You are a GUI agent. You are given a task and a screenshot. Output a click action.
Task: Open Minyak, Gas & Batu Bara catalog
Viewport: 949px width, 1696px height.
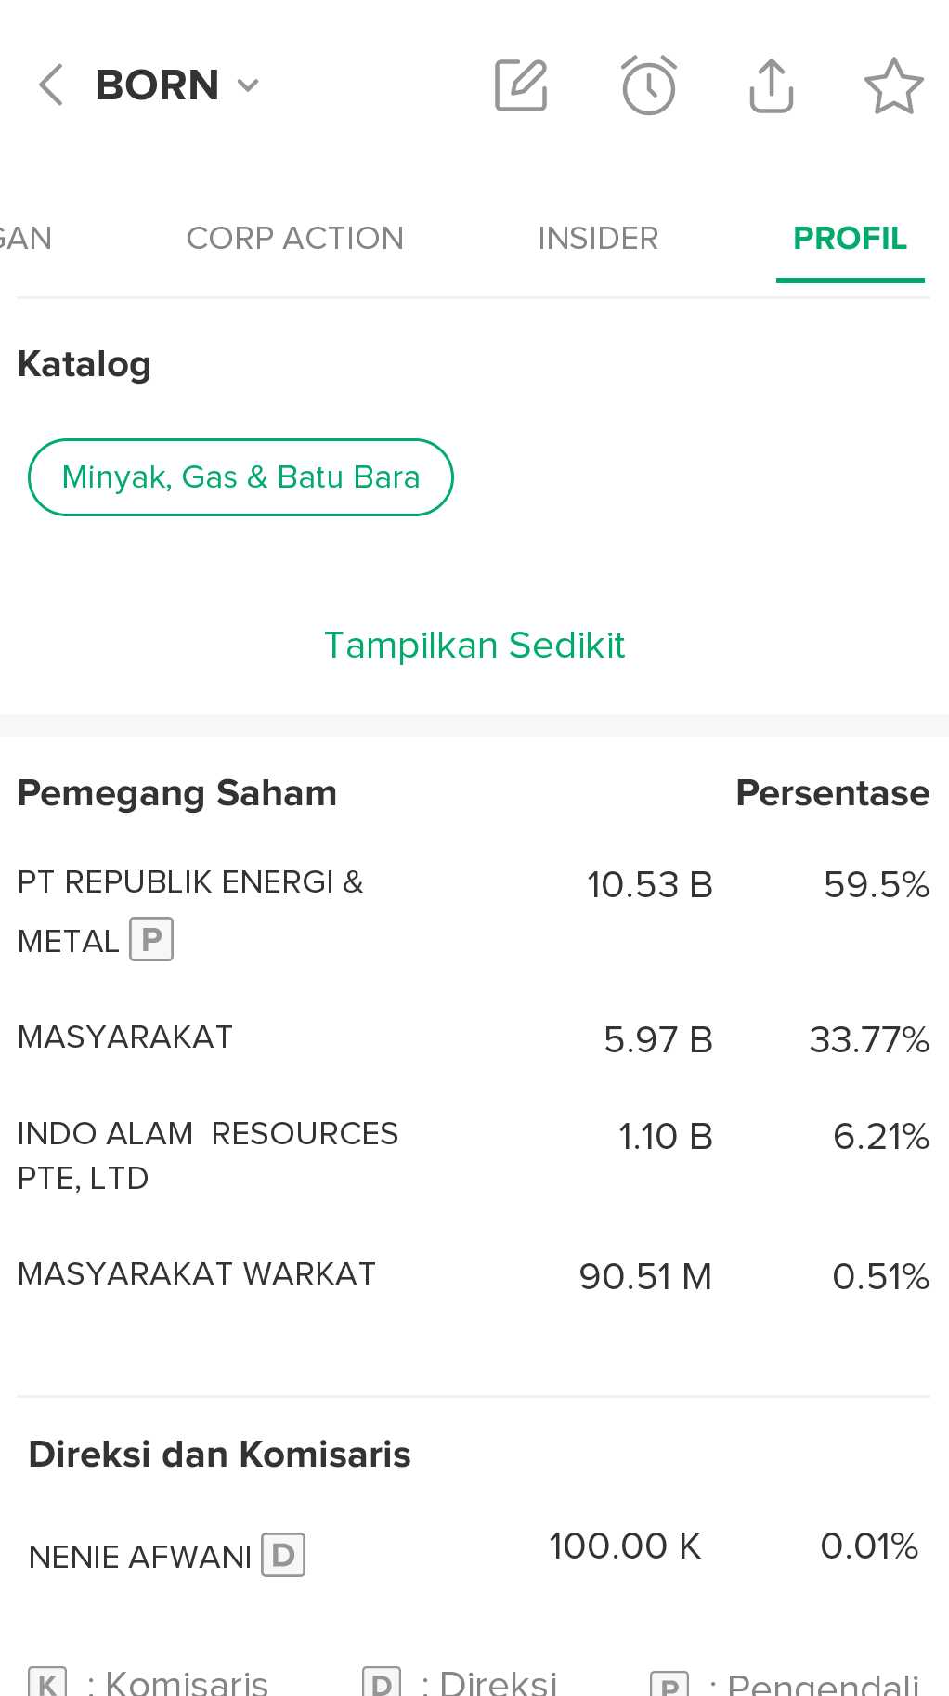240,477
